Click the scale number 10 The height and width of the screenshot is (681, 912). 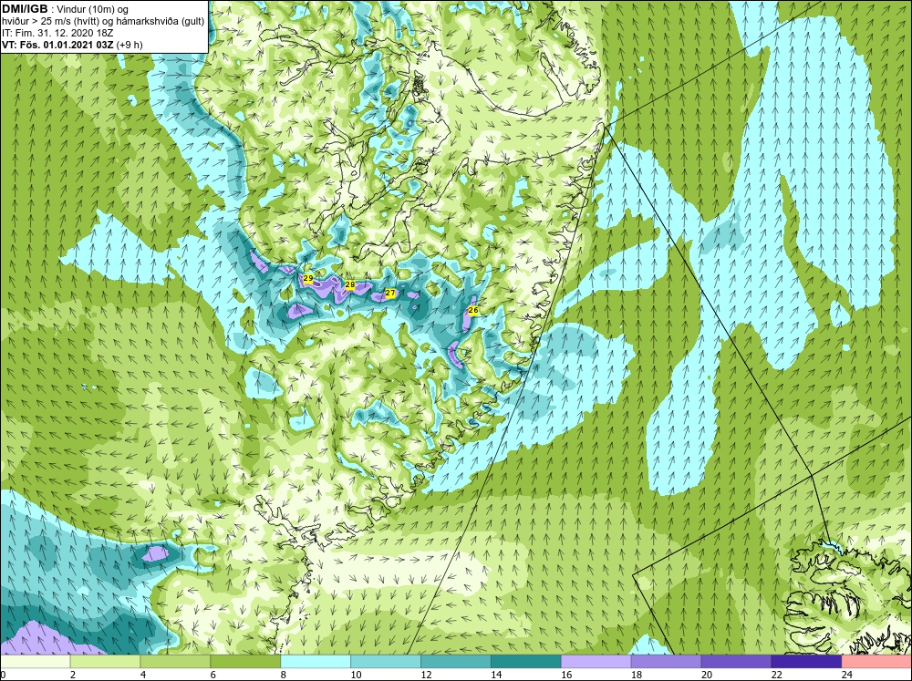pos(356,675)
